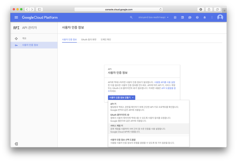Go forward with Safari forward arrow
This screenshot has width=237, height=162.
tap(32, 9)
